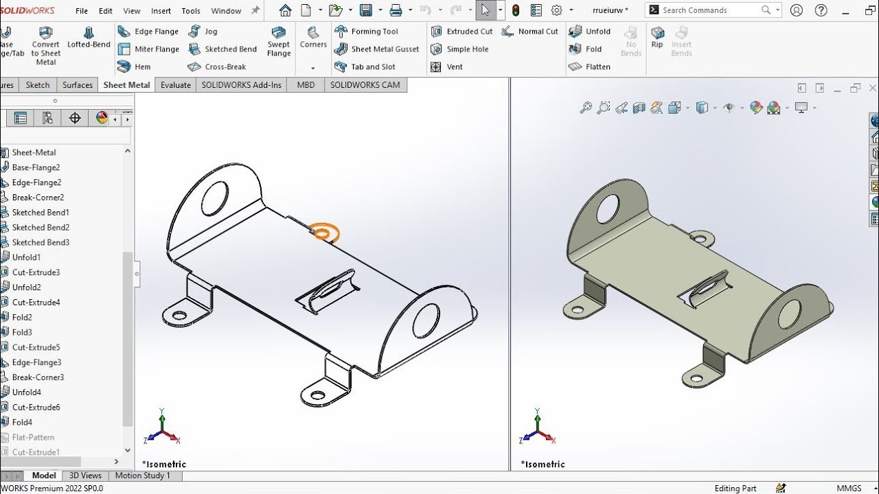Open the Motion Study 1 tab
Image resolution: width=879 pixels, height=494 pixels.
142,475
